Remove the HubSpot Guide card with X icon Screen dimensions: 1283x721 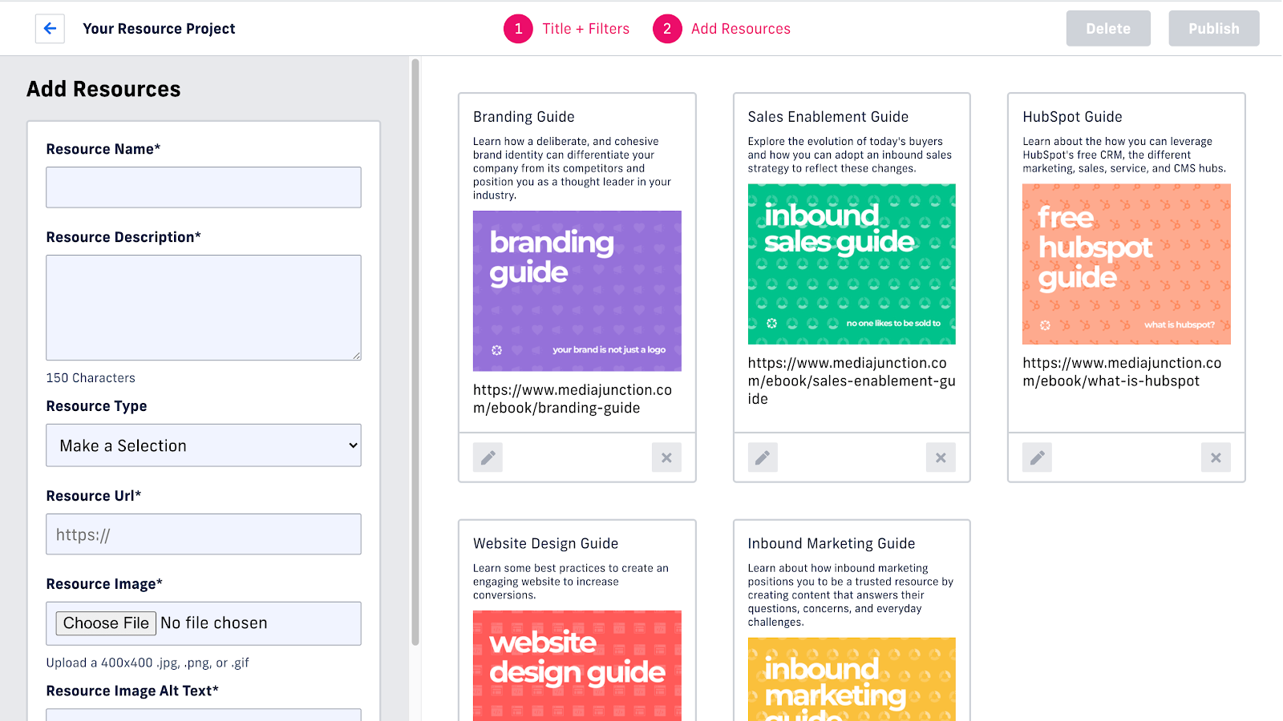(1216, 457)
